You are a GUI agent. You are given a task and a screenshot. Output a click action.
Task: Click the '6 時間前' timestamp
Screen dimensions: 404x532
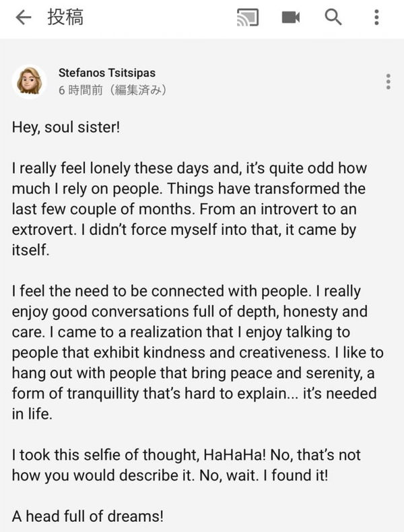79,90
